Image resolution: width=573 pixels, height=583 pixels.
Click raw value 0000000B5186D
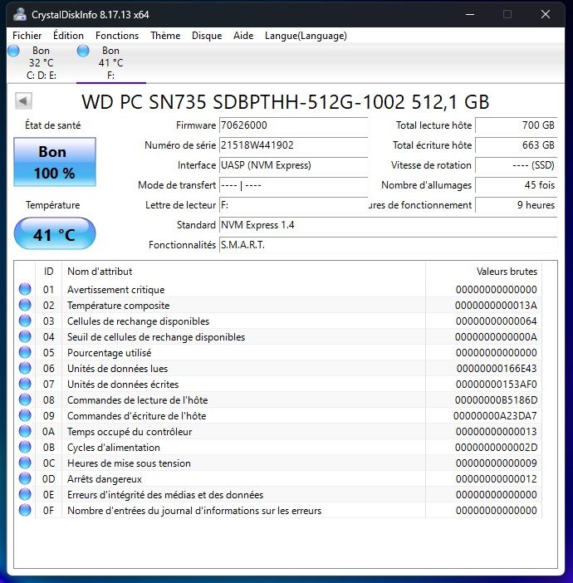(496, 400)
